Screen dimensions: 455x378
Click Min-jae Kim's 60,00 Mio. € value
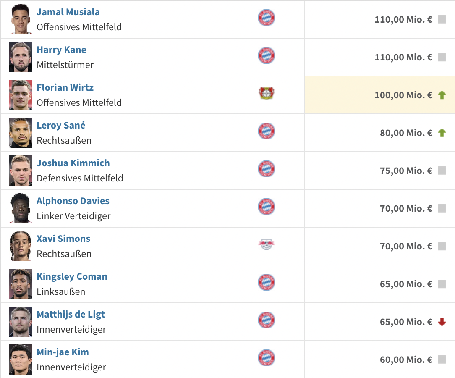(x=406, y=360)
